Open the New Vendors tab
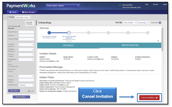The image size is (172, 107). [29, 12]
